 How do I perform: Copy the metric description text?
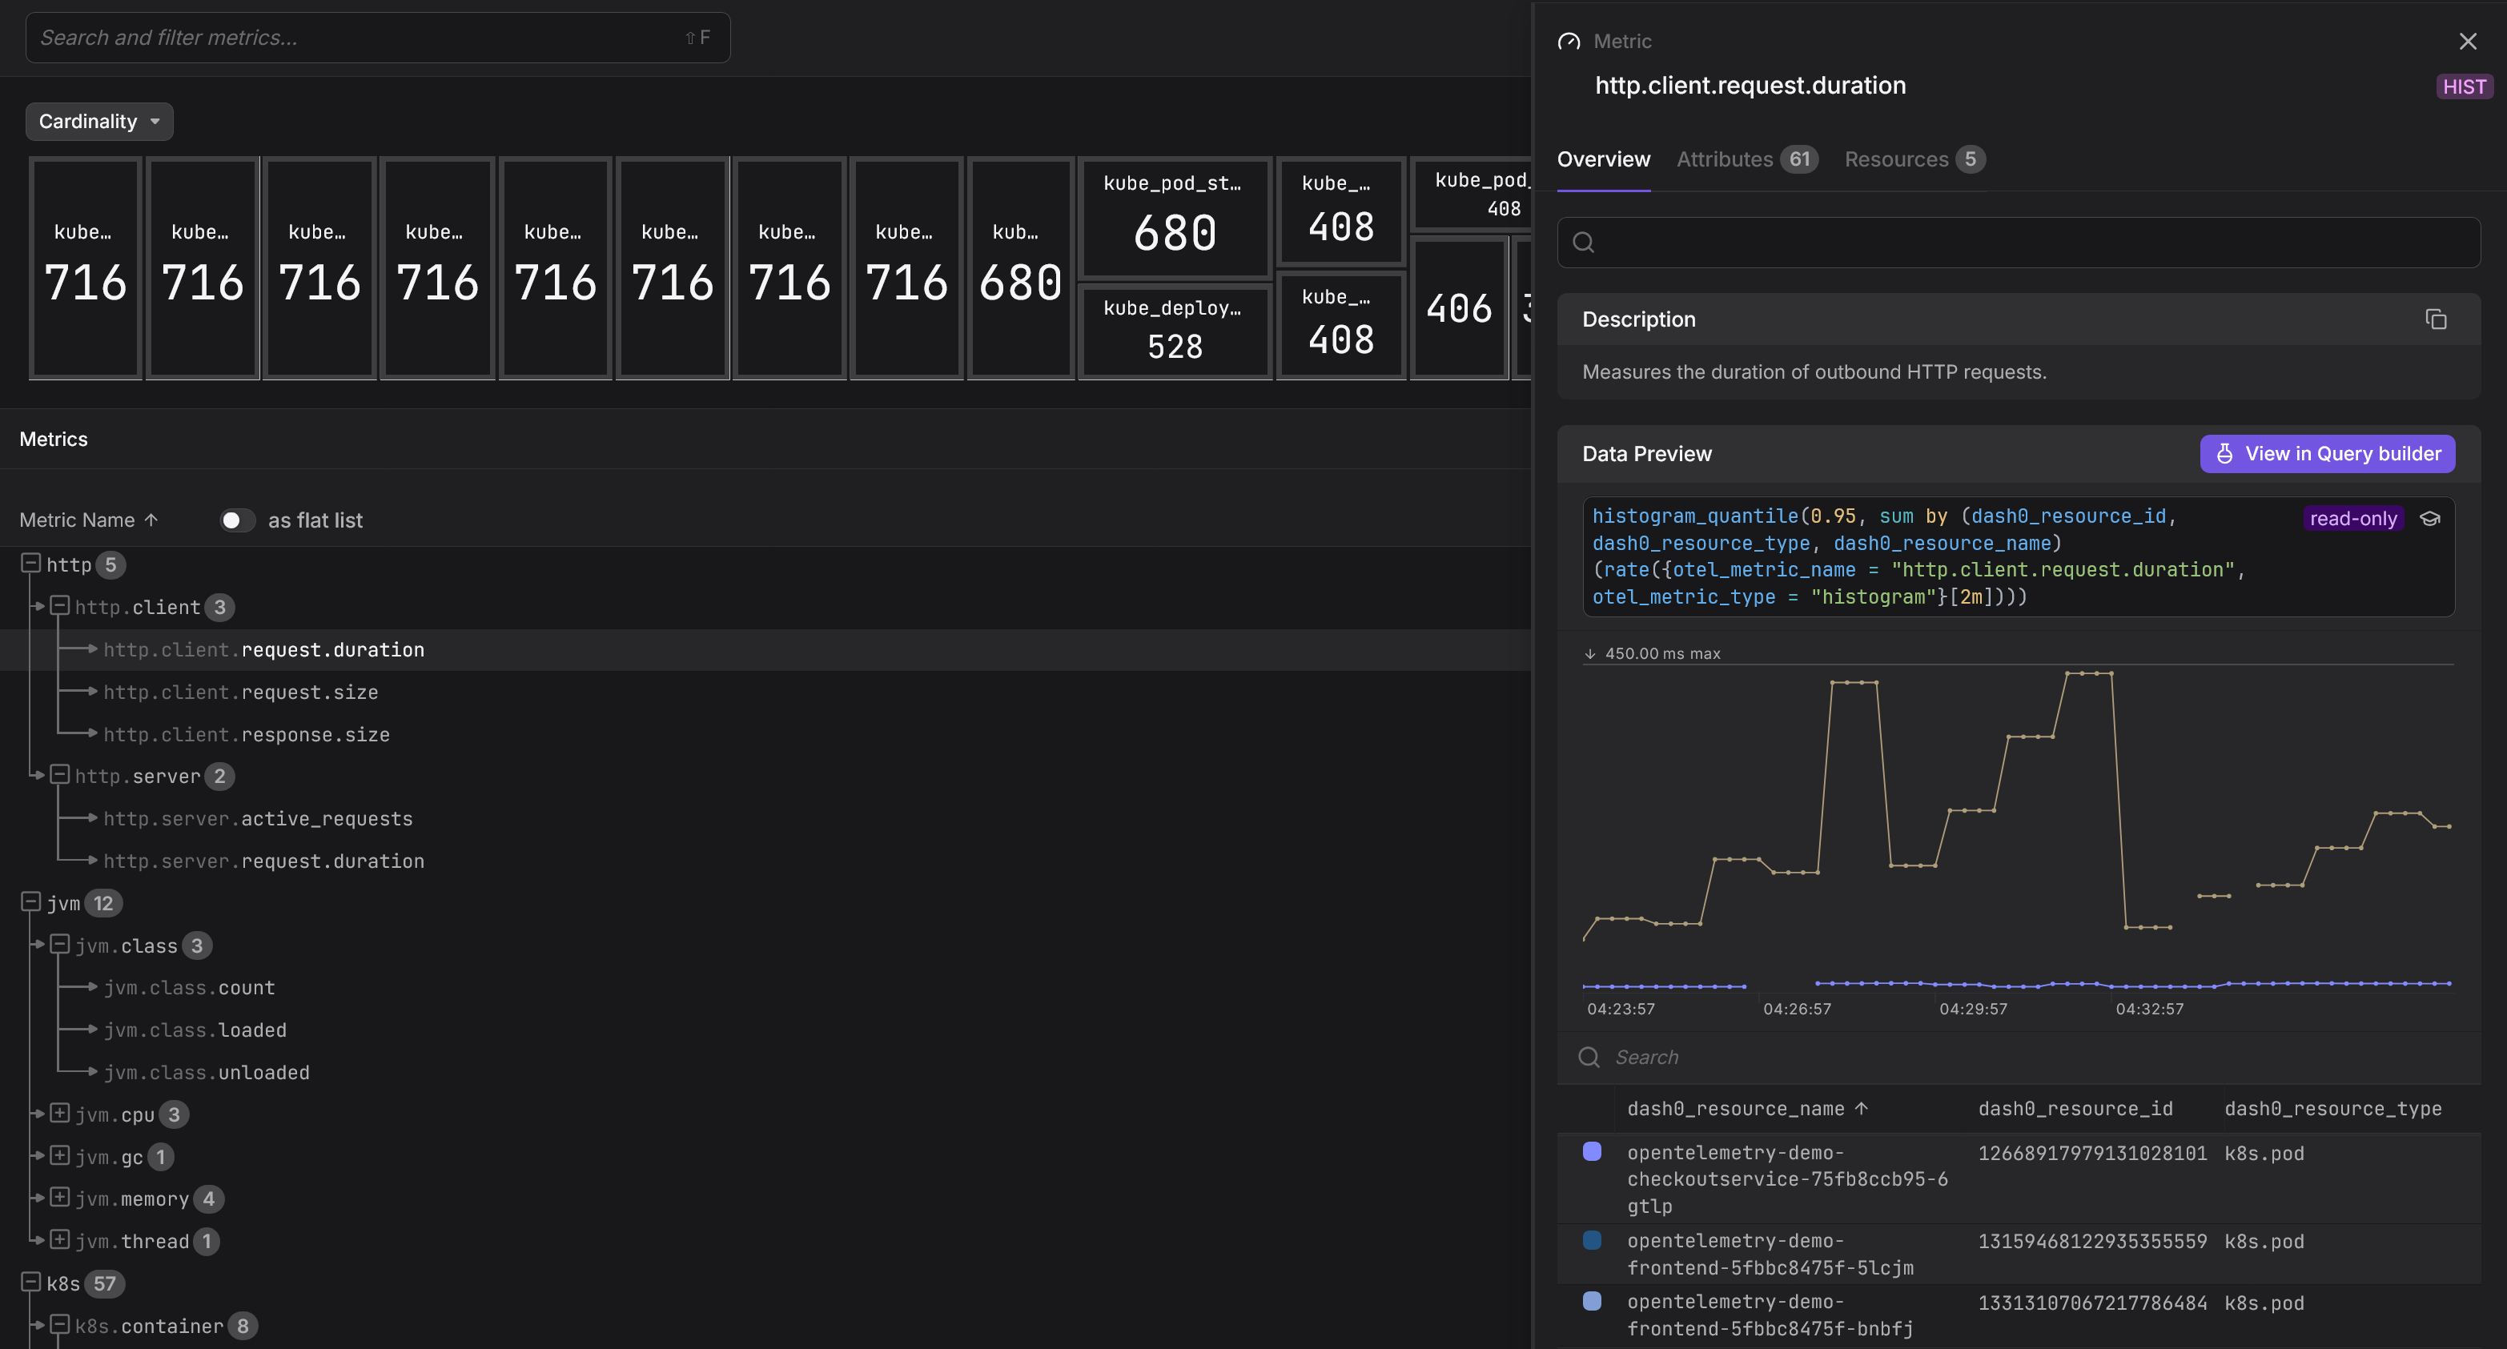click(2435, 319)
